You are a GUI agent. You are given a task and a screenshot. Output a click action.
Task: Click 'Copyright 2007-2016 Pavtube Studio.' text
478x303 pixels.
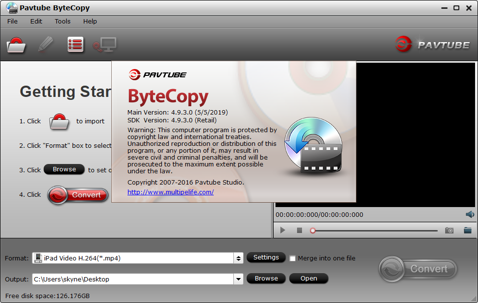pos(186,182)
